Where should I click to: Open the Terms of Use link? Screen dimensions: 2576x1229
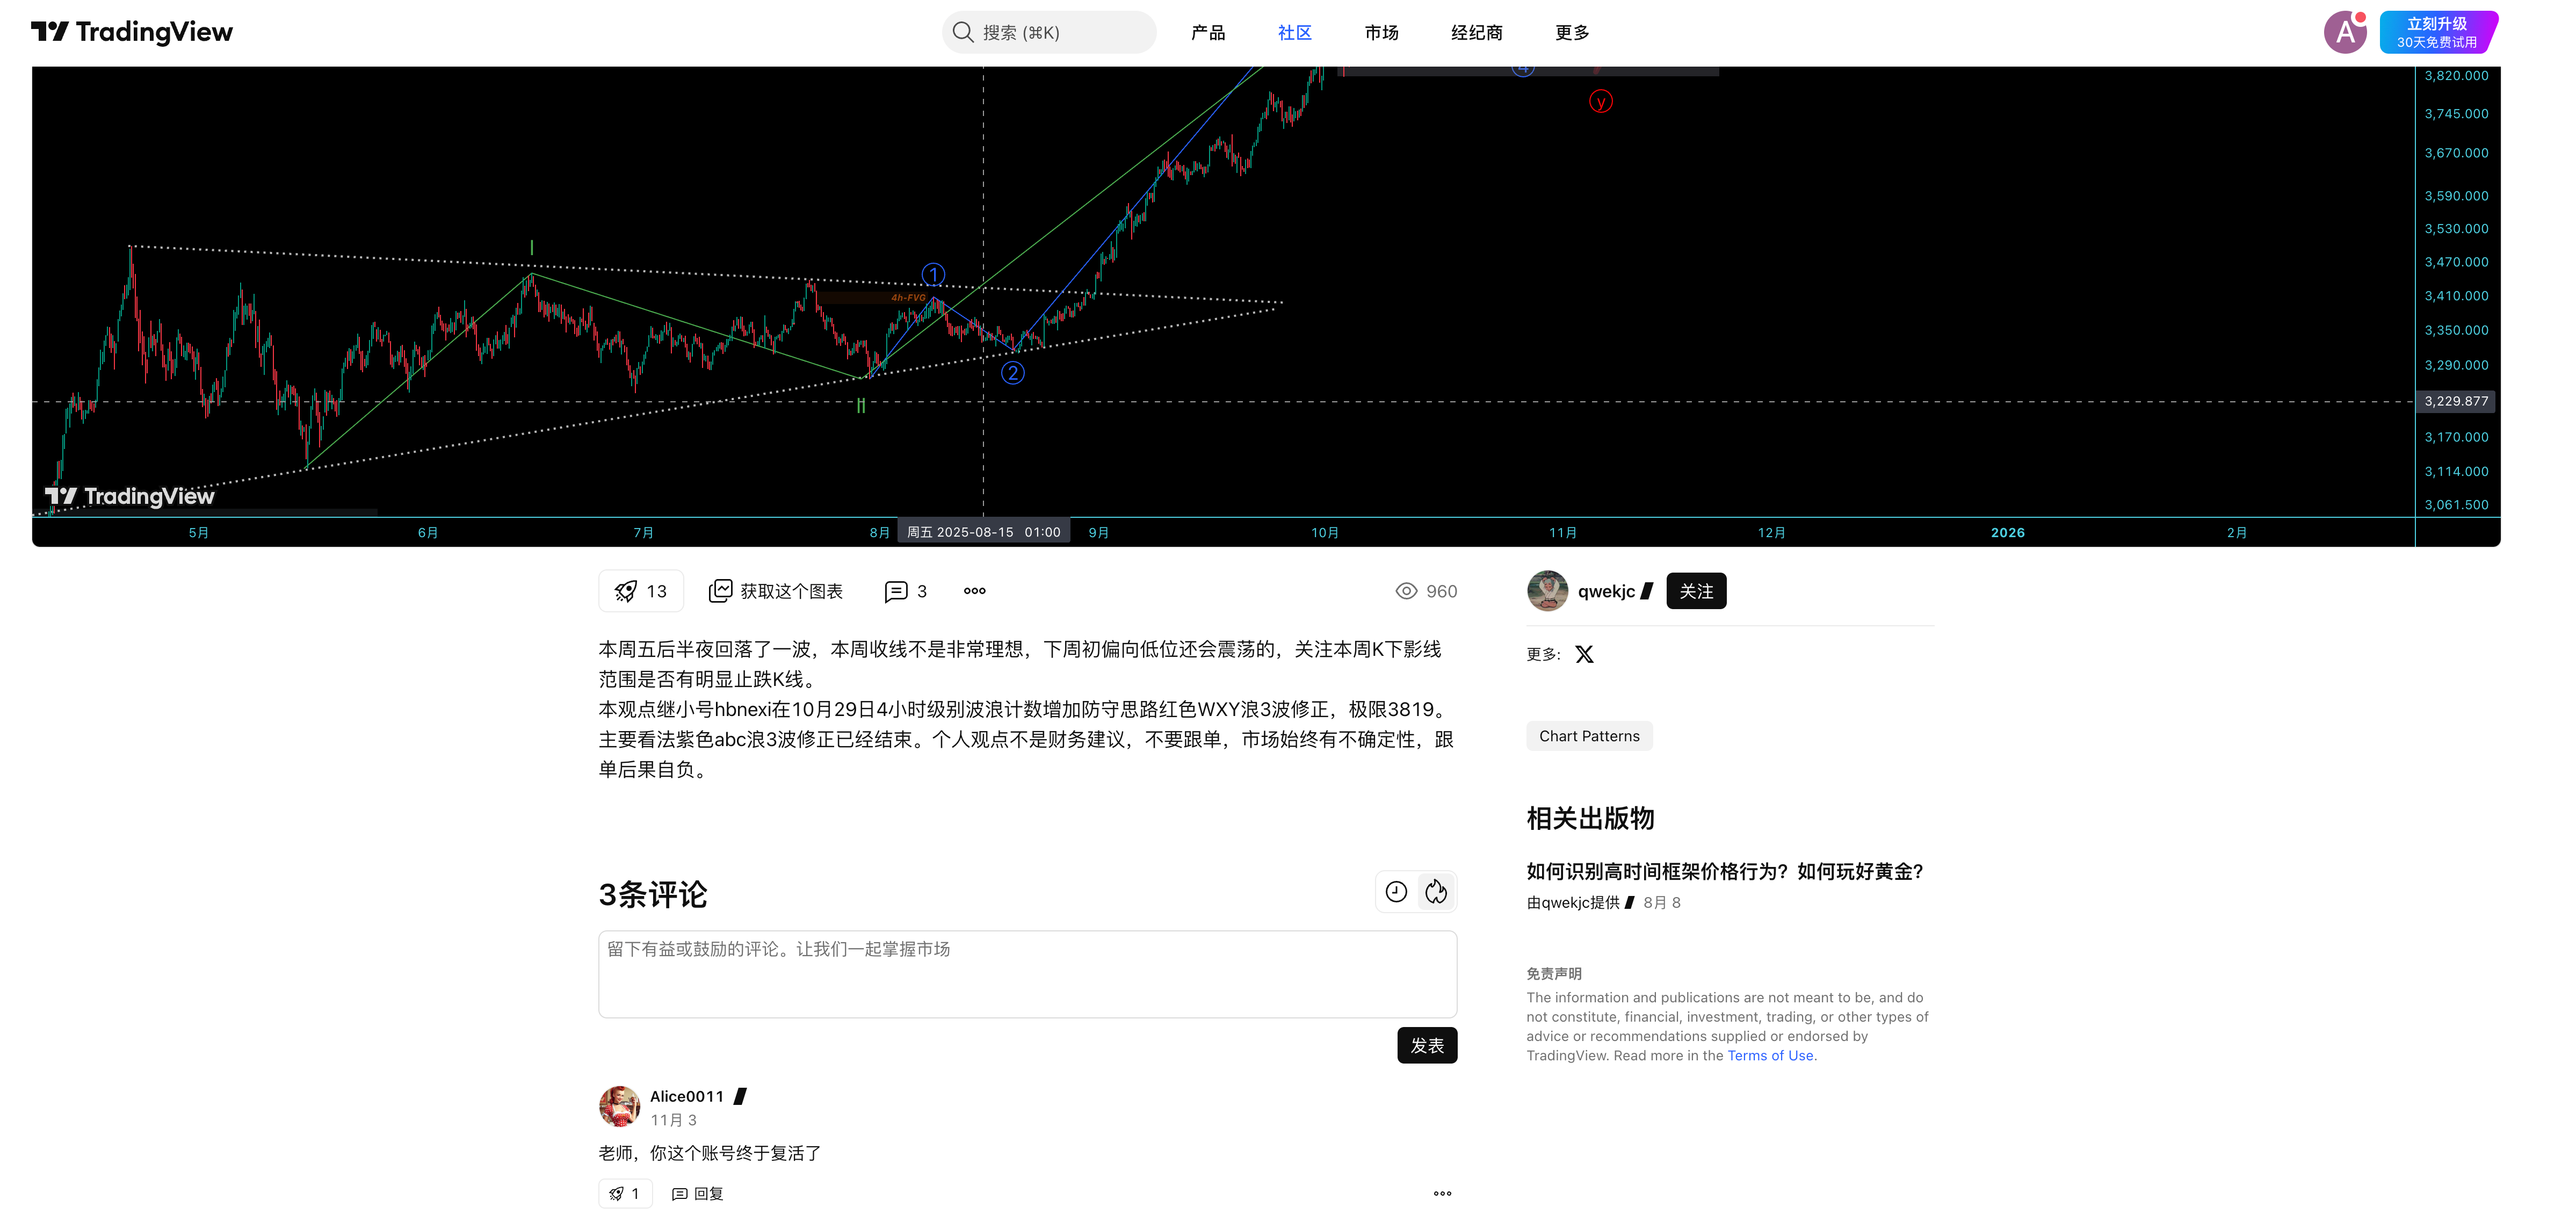pos(1770,1055)
